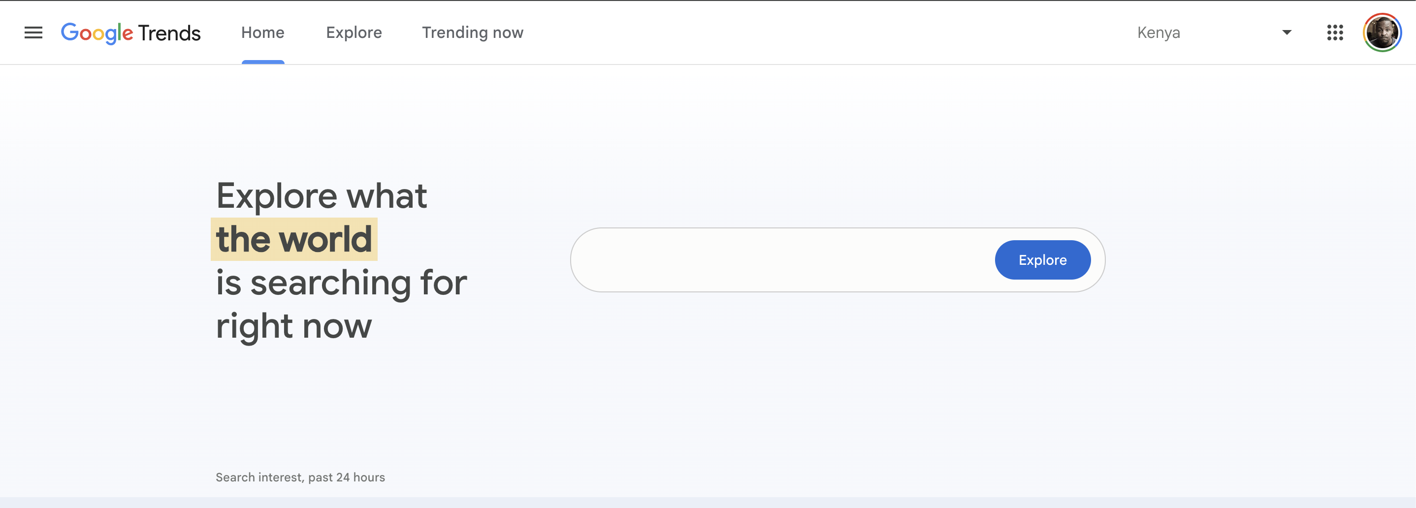The height and width of the screenshot is (508, 1416).
Task: Select the menu icon beside the logo
Action: [x=33, y=32]
